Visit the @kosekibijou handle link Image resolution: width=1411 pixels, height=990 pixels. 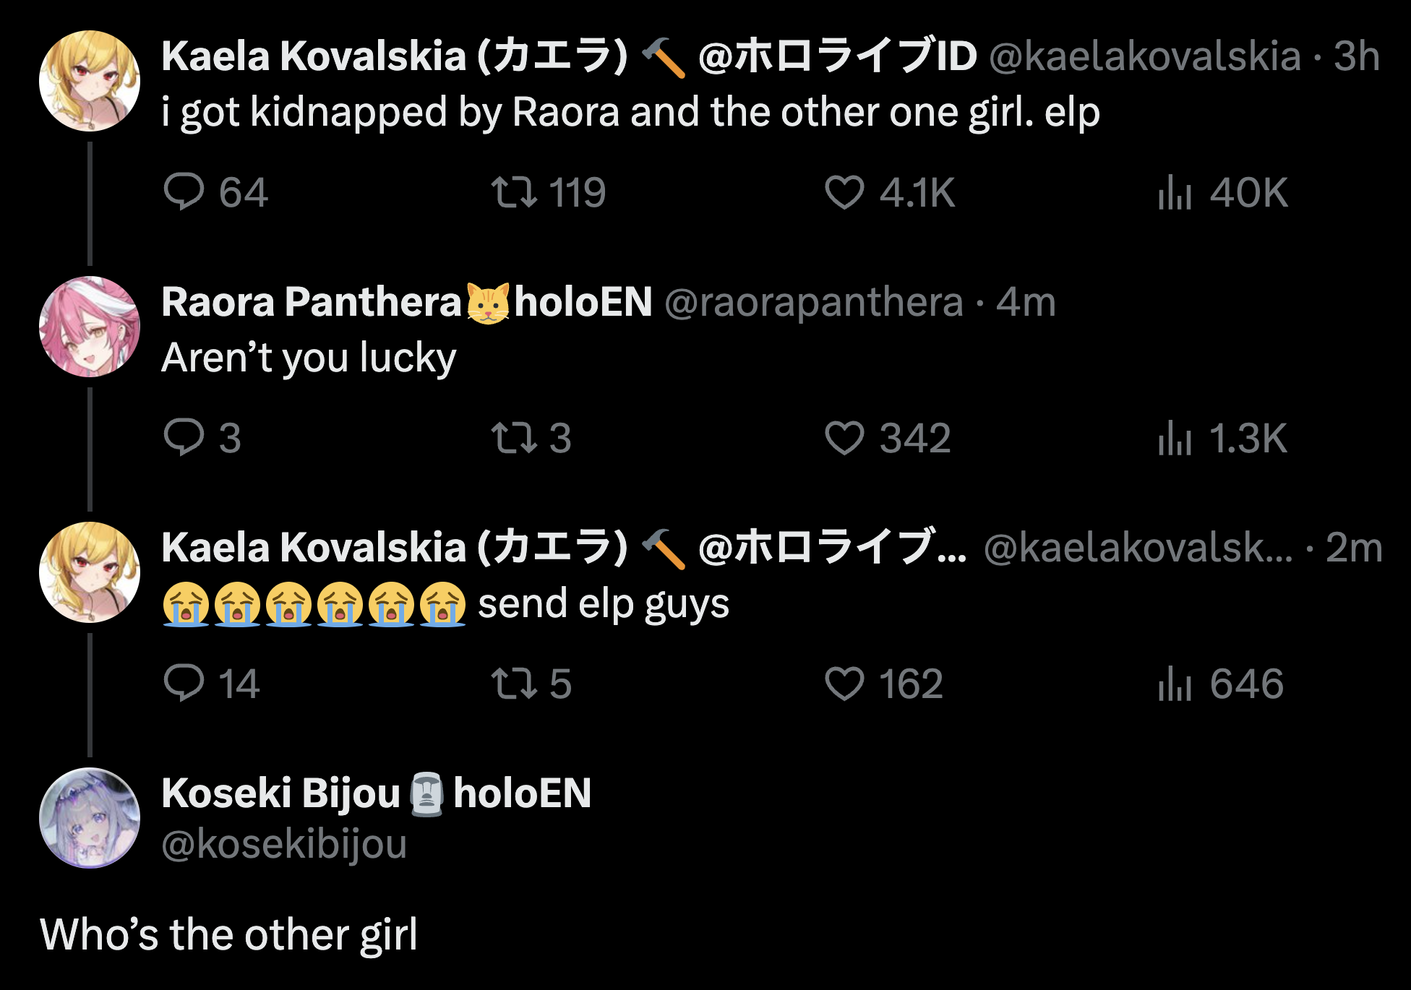pyautogui.click(x=284, y=844)
